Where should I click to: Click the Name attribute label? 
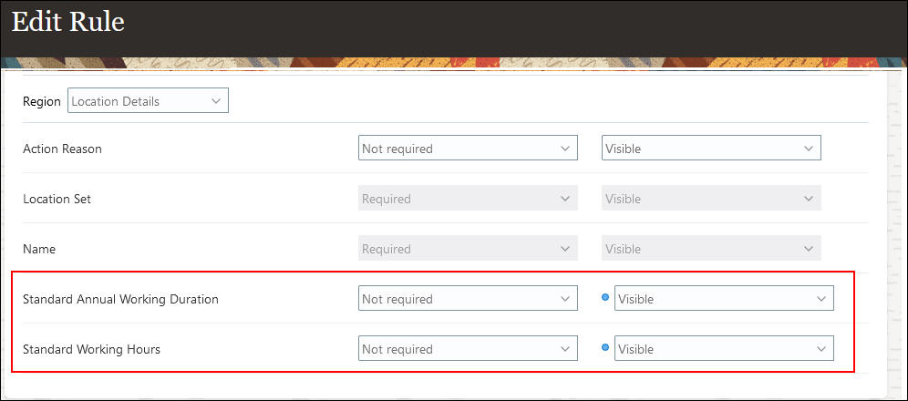pos(39,249)
